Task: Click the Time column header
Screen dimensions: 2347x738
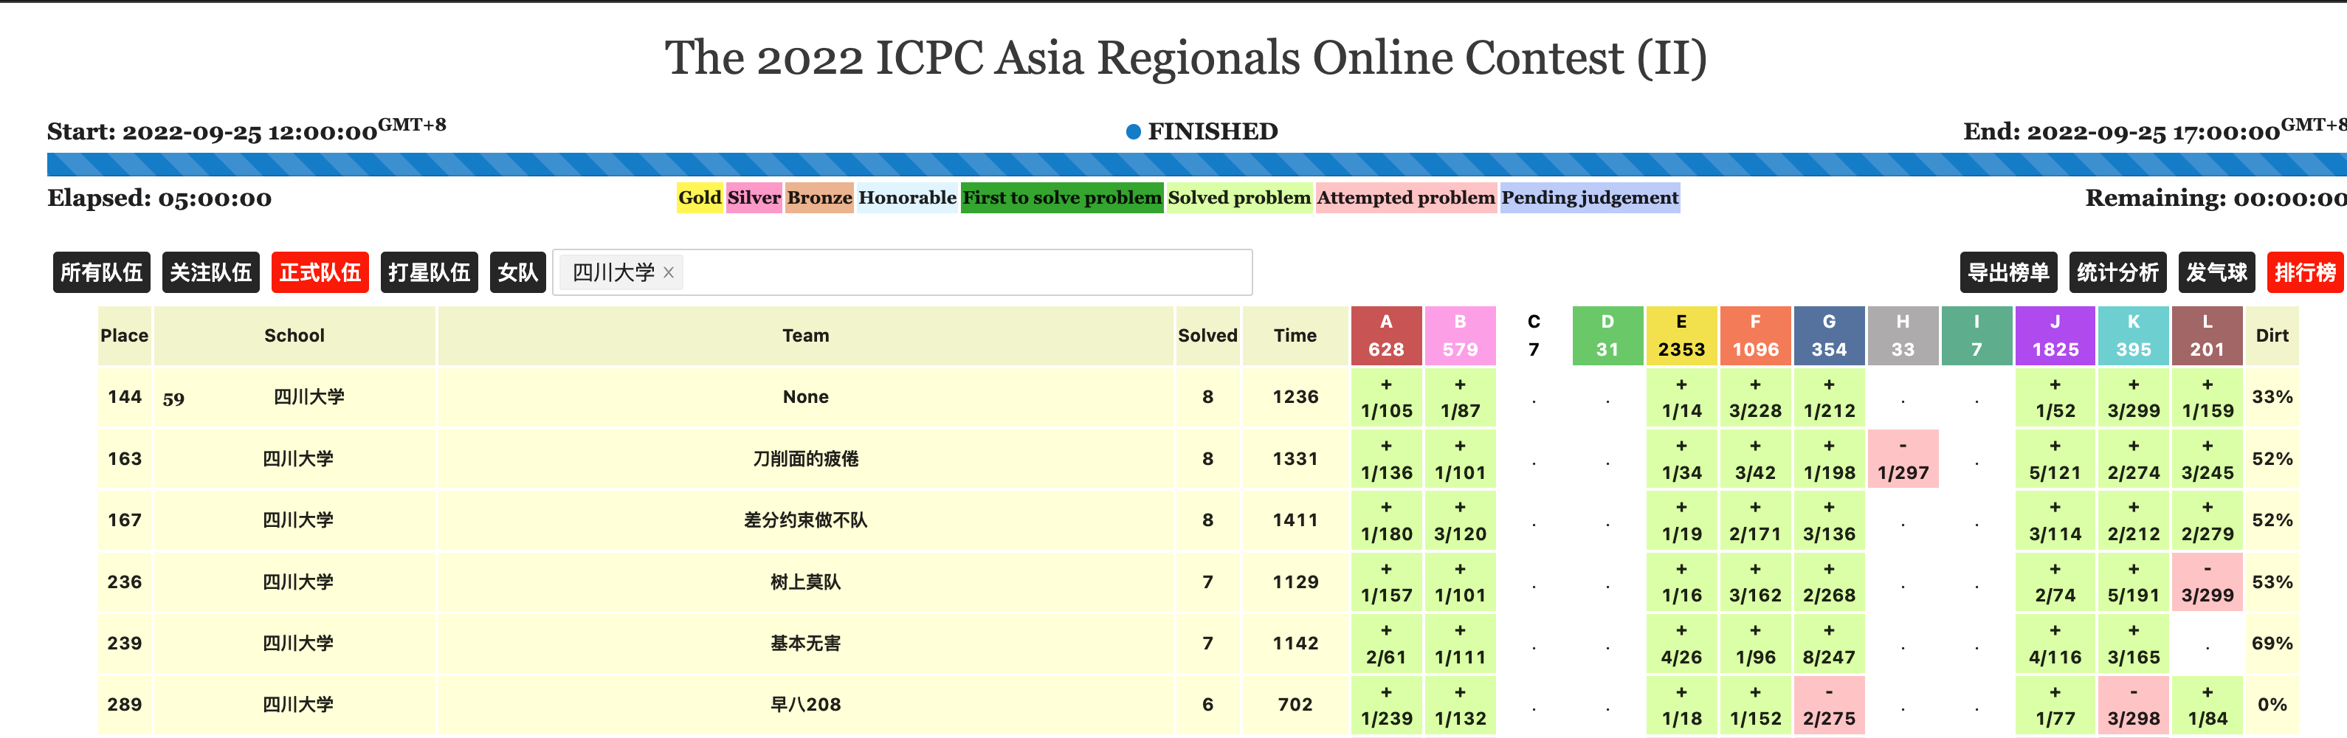Action: pyautogui.click(x=1295, y=335)
